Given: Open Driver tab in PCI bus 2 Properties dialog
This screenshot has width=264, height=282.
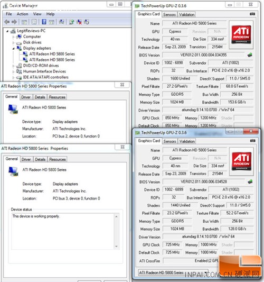Looking at the screenshot, I should (26, 97).
